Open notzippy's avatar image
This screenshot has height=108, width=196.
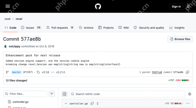point(5,47)
